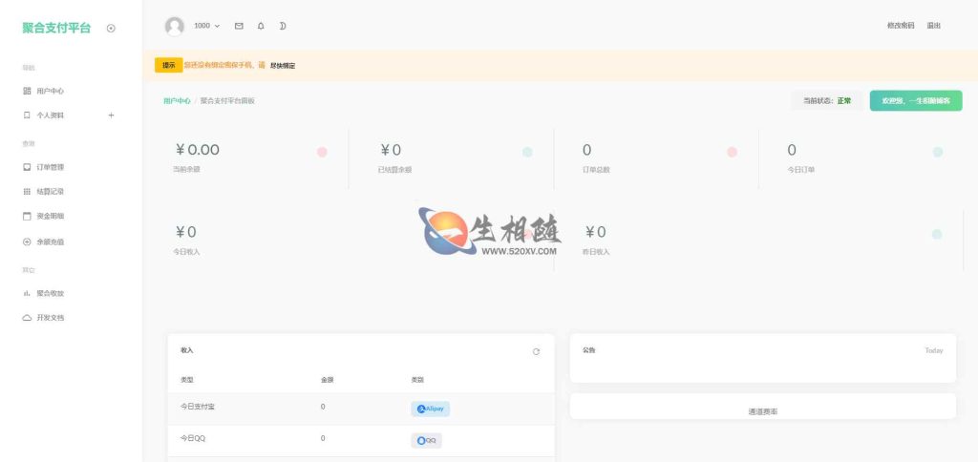Open 资金明细 in sidebar
The width and height of the screenshot is (978, 462).
pyautogui.click(x=50, y=217)
